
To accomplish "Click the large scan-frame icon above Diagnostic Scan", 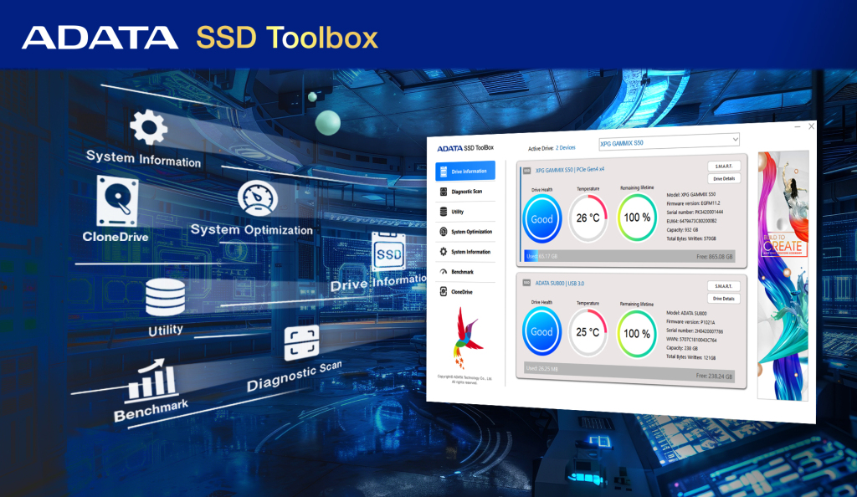I will (301, 343).
